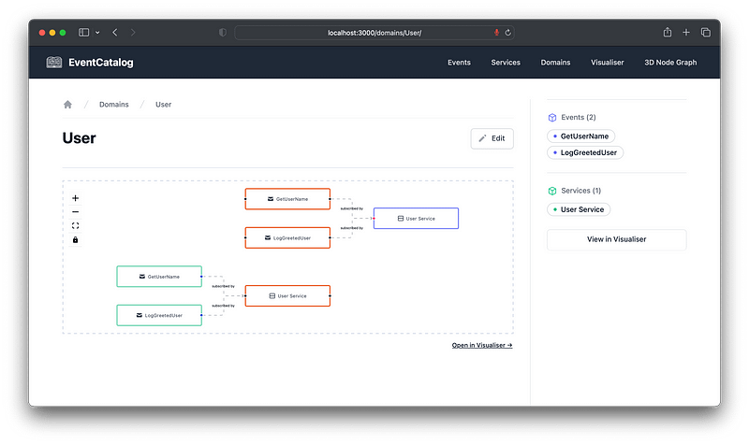Click the Safari share icon
The height and width of the screenshot is (444, 749).
pos(668,32)
